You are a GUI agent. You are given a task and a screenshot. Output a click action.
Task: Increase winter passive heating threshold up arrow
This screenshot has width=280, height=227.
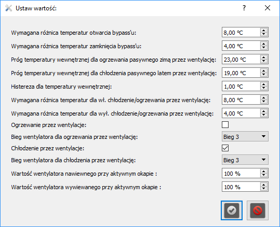pos(263,57)
